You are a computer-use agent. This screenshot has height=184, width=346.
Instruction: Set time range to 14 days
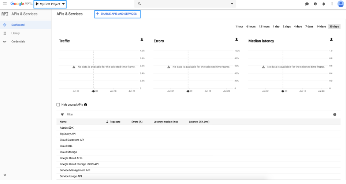[x=321, y=26]
